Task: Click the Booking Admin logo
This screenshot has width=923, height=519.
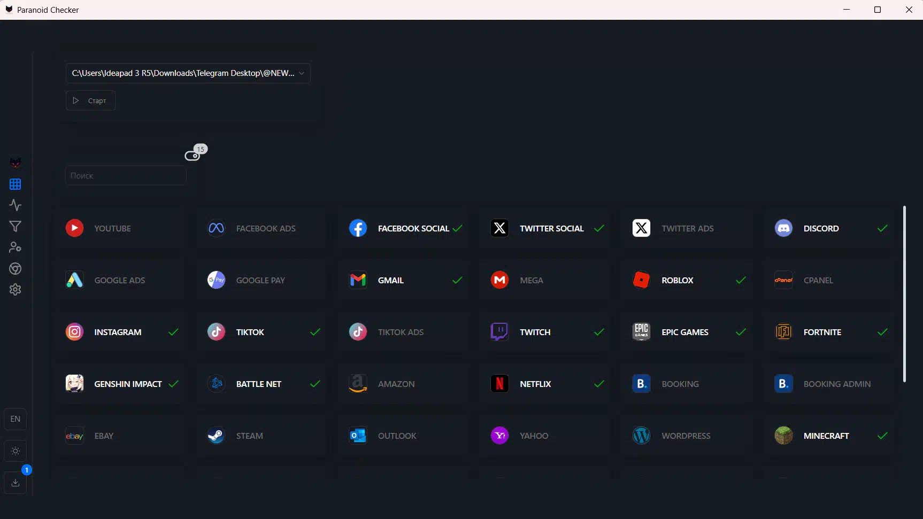Action: click(783, 384)
